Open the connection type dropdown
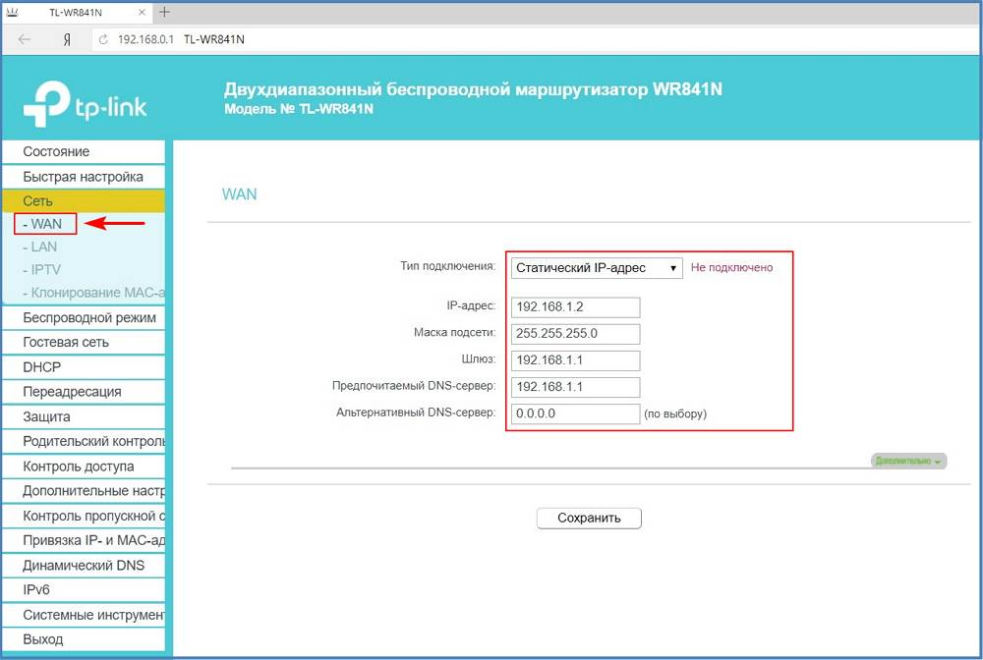983x660 pixels. click(x=596, y=267)
